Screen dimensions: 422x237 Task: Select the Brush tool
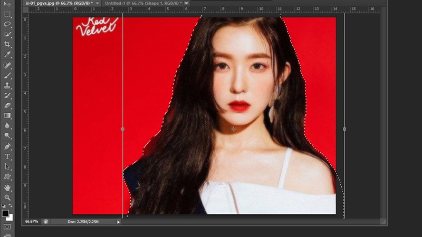pyautogui.click(x=7, y=75)
